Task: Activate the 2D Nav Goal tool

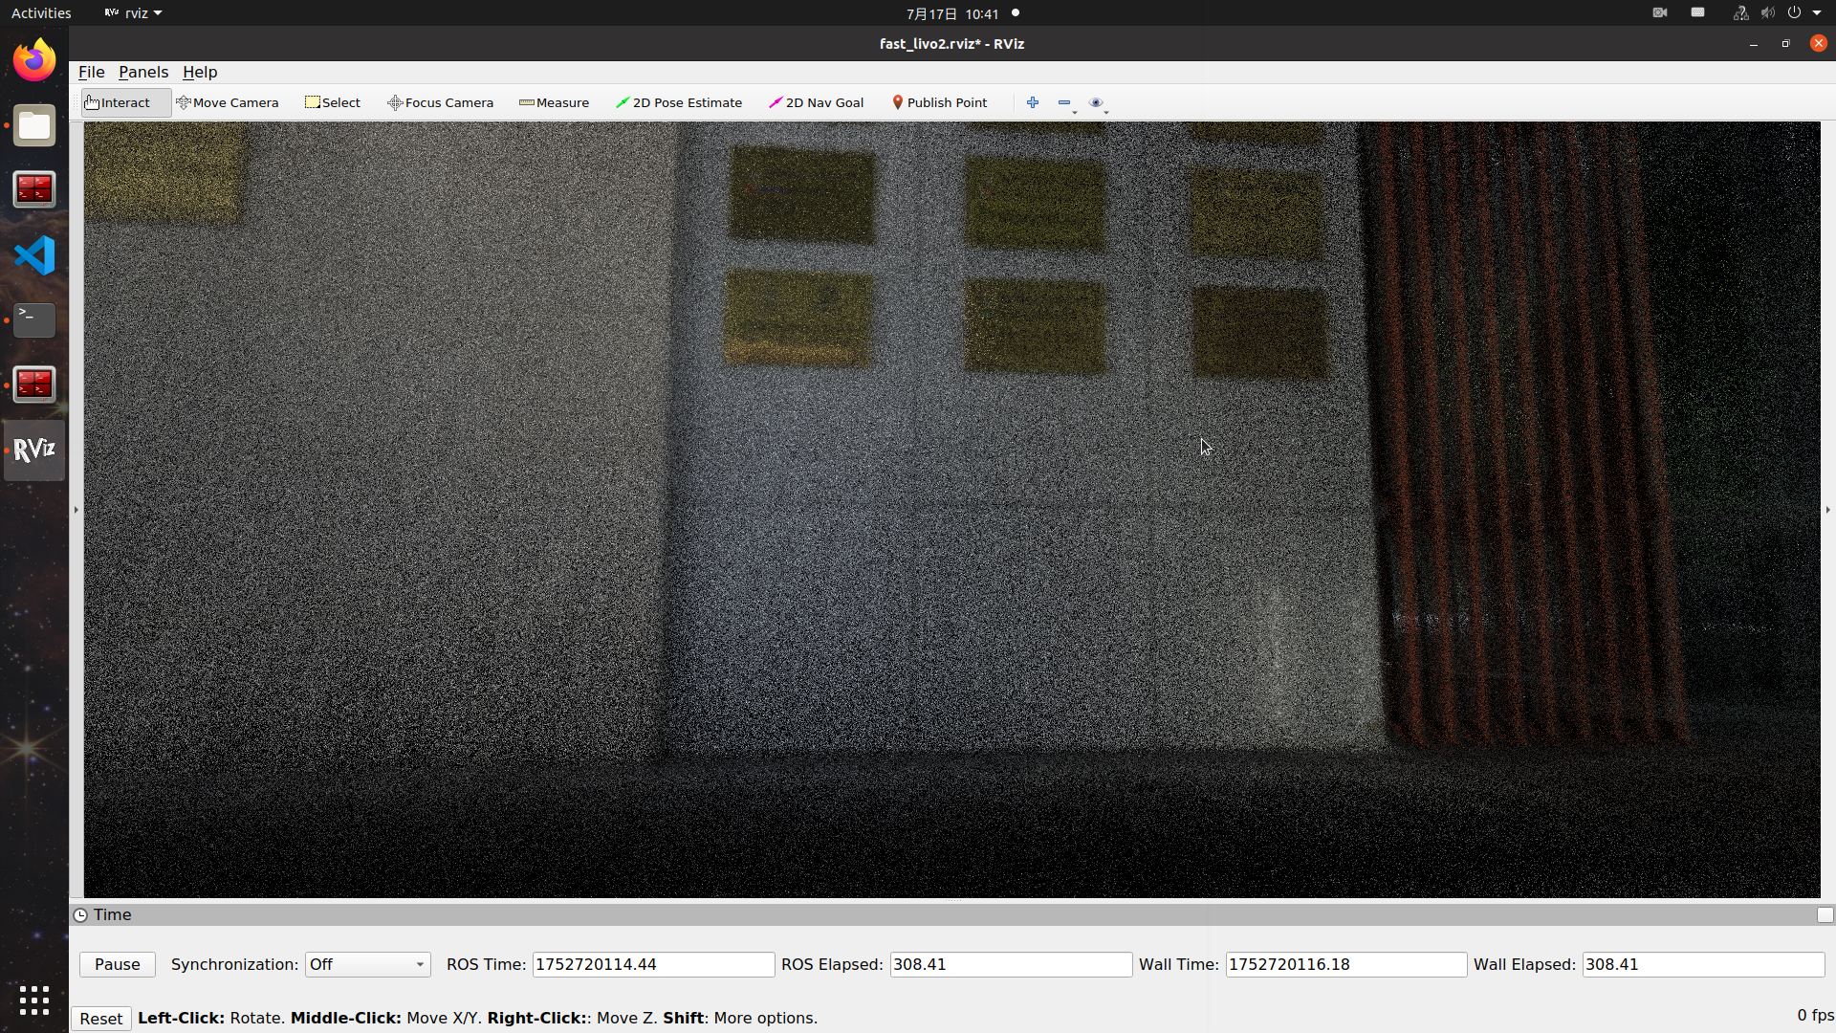Action: [x=817, y=103]
